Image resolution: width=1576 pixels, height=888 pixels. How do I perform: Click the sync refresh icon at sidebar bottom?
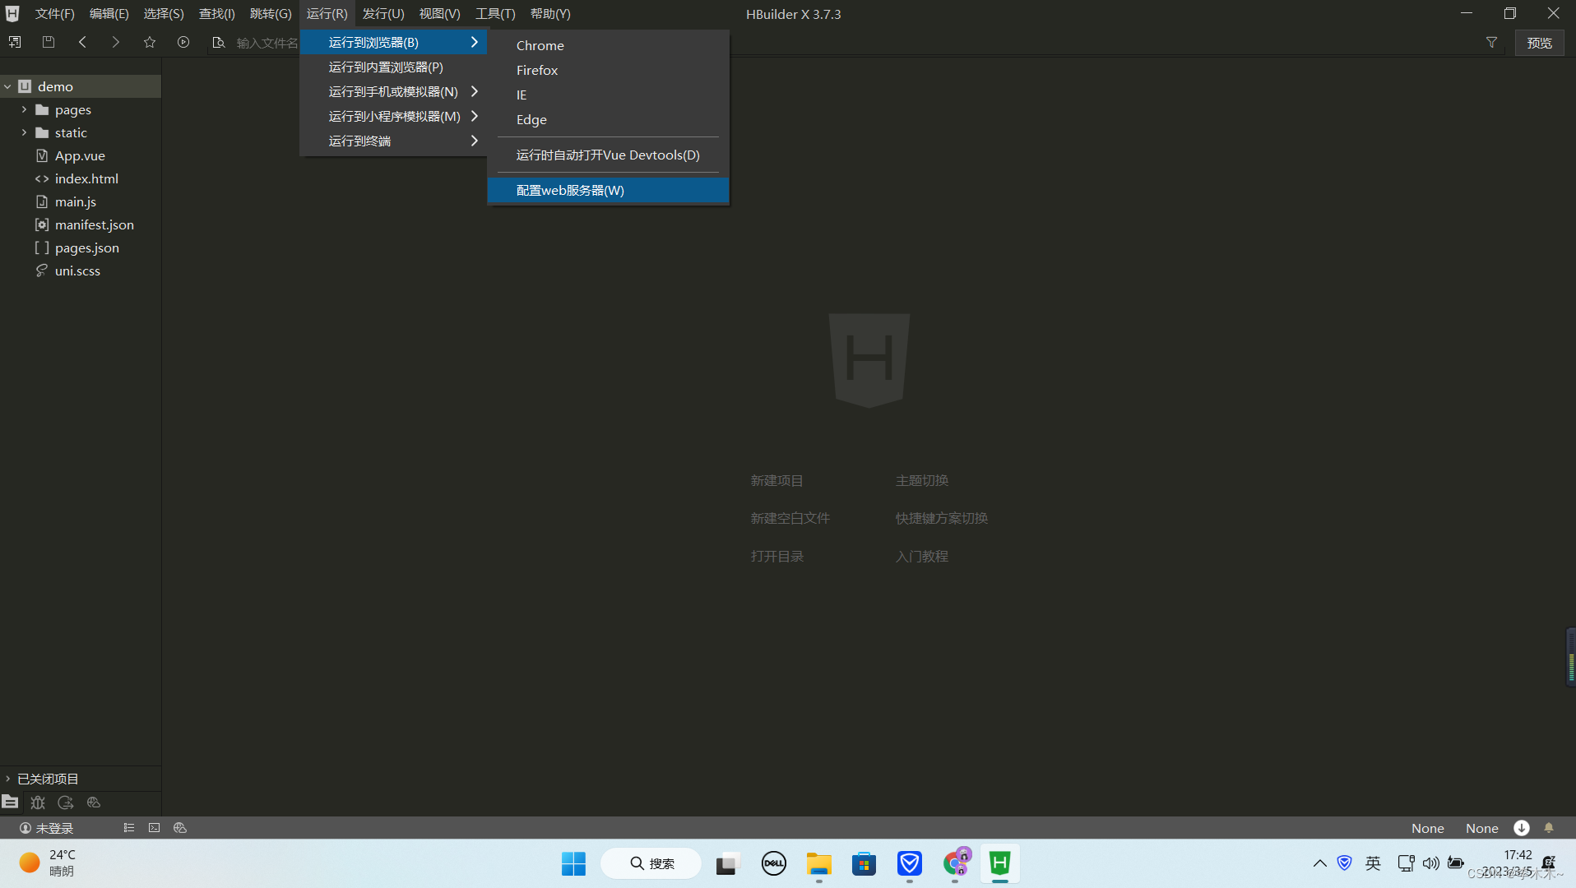(x=66, y=802)
